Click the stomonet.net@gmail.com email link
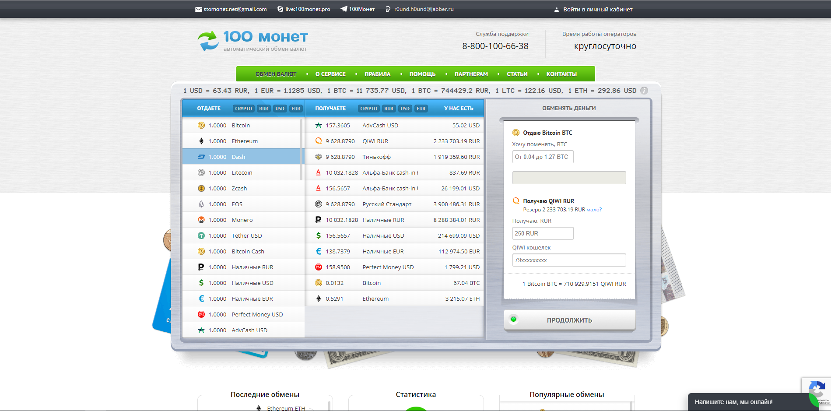This screenshot has width=831, height=411. click(x=235, y=9)
